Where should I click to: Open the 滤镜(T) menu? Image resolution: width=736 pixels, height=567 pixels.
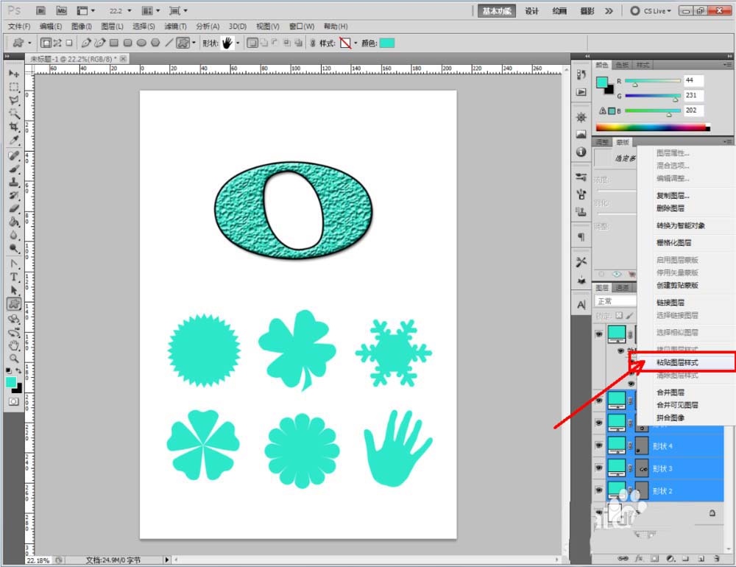176,27
